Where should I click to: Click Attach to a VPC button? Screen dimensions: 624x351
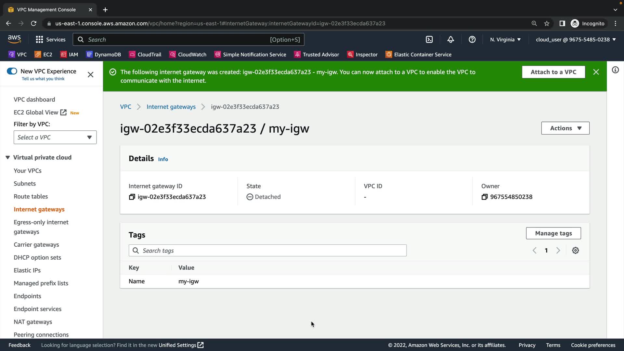coord(553,72)
